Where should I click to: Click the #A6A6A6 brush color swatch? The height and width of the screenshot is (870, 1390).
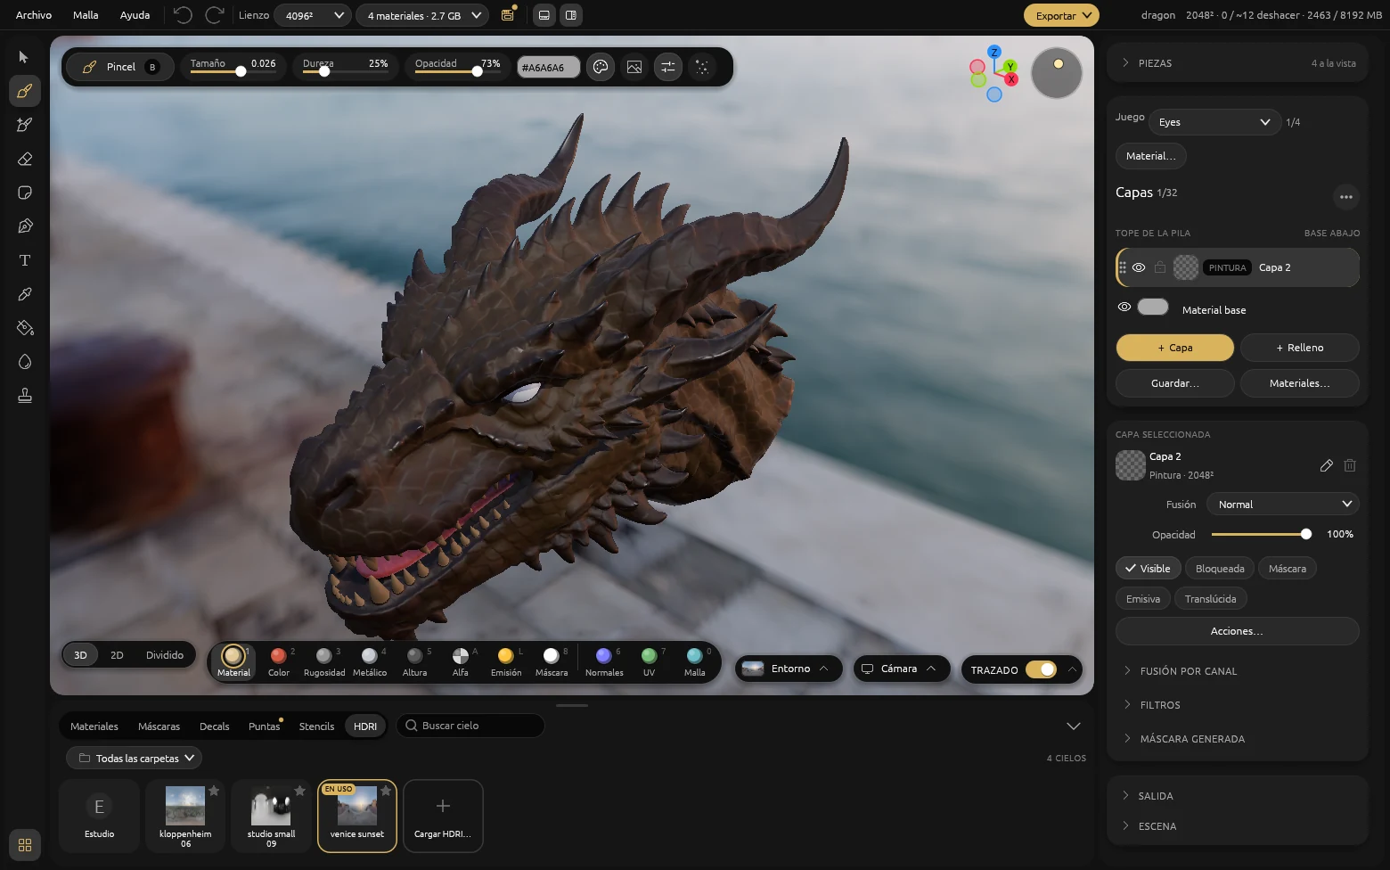click(548, 67)
